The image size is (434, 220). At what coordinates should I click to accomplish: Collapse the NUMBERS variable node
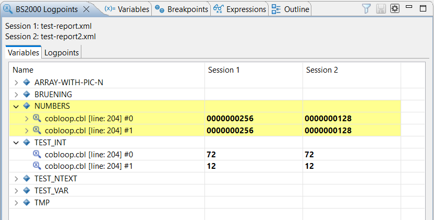[16, 106]
